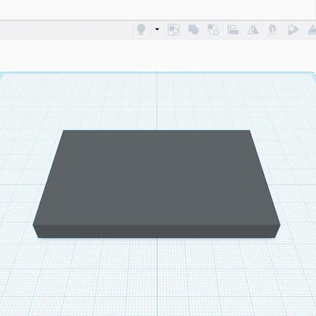Viewport: 316px width, 316px height.
Task: Open the dropdown arrow beside the light bulb
Action: pyautogui.click(x=157, y=29)
